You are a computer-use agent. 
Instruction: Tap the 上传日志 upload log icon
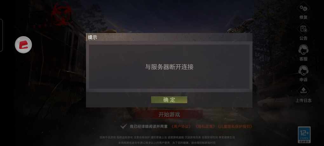pos(303,91)
